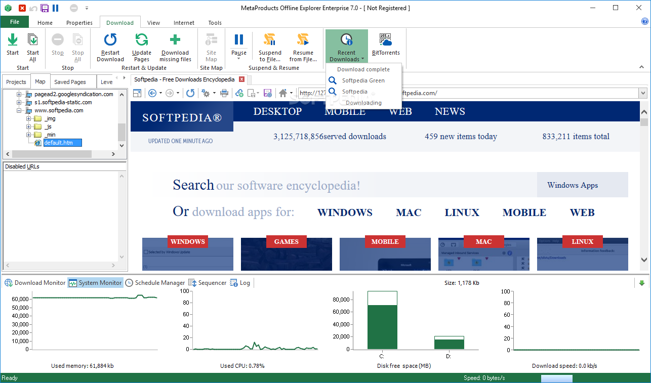The width and height of the screenshot is (651, 383).
Task: Open the gear settings dropdown arrow
Action: coord(214,93)
